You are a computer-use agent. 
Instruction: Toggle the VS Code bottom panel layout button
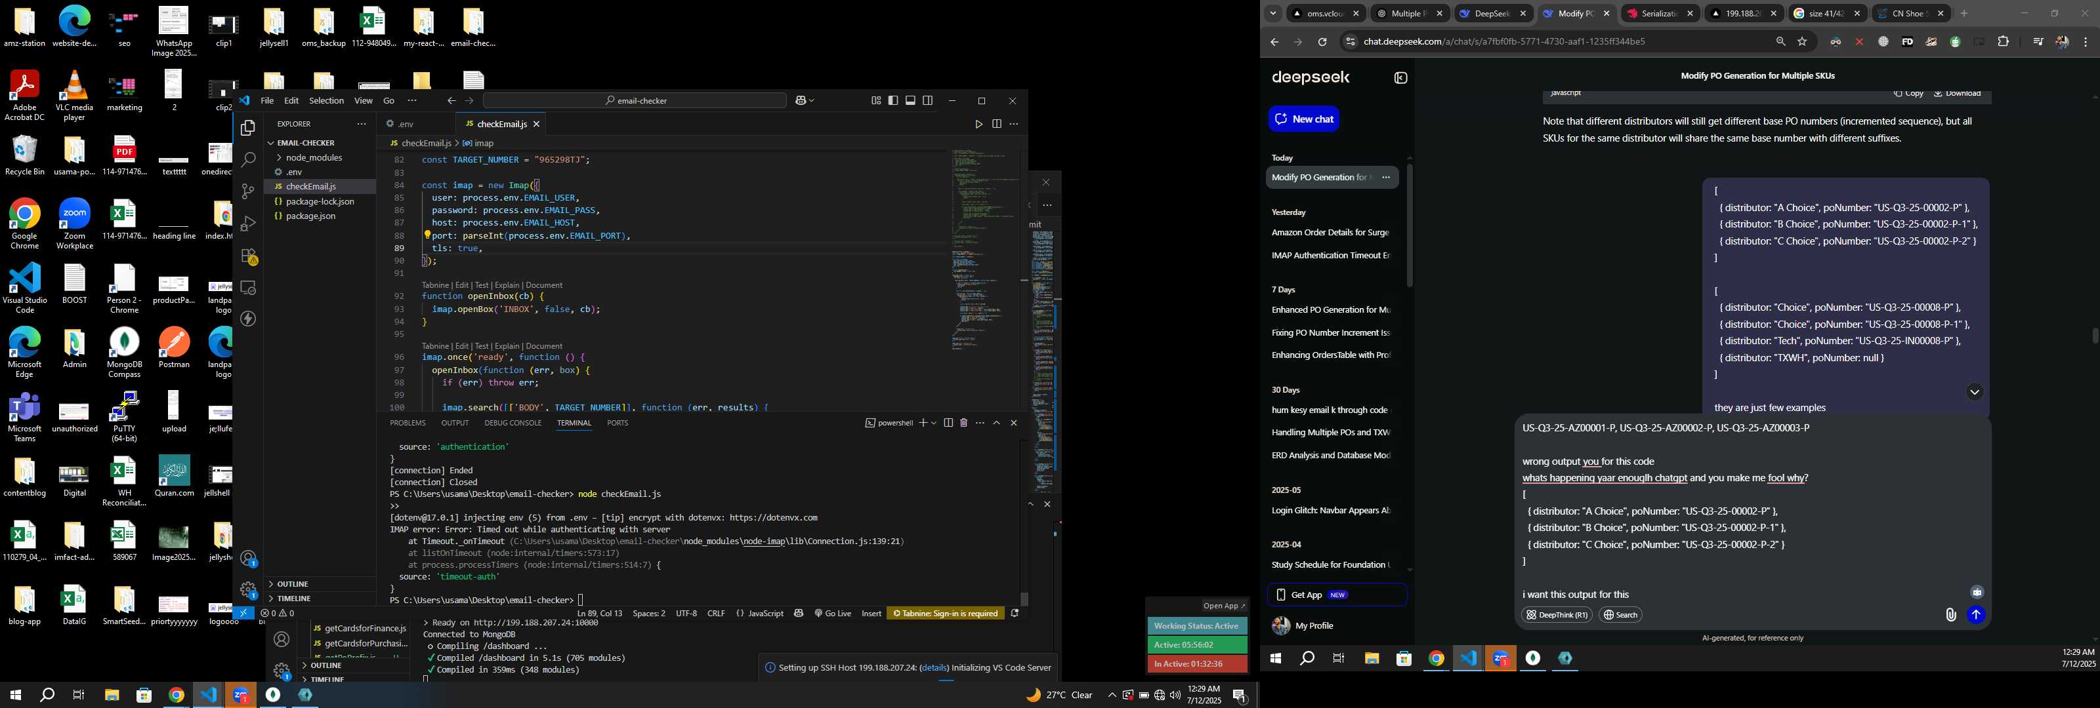(x=910, y=101)
